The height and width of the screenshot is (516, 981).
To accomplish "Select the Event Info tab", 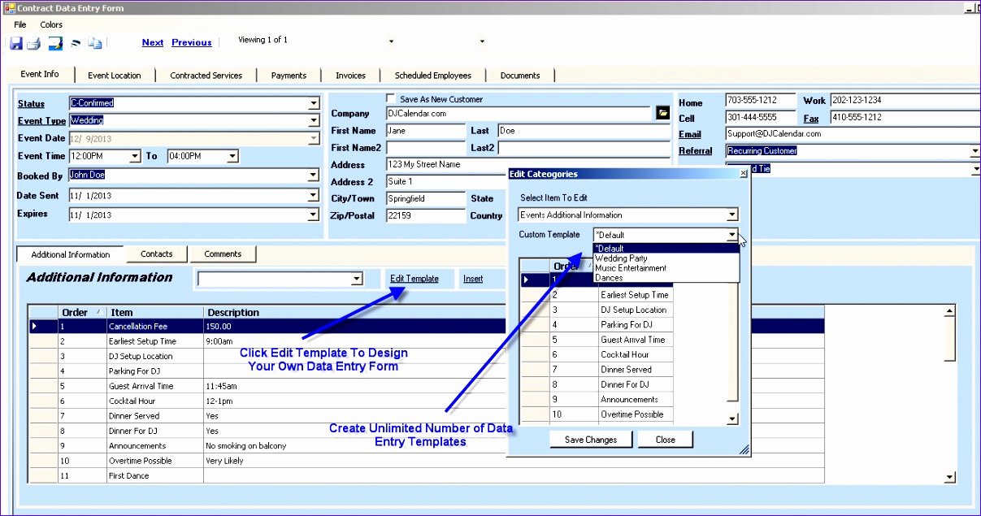I will pyautogui.click(x=40, y=74).
